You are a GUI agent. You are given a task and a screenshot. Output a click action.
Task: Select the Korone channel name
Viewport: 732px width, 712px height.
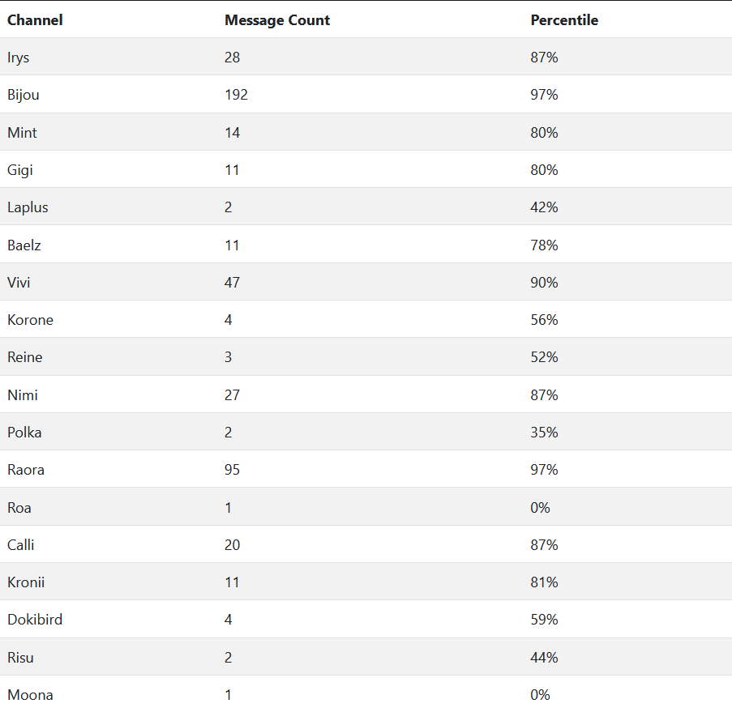click(31, 320)
